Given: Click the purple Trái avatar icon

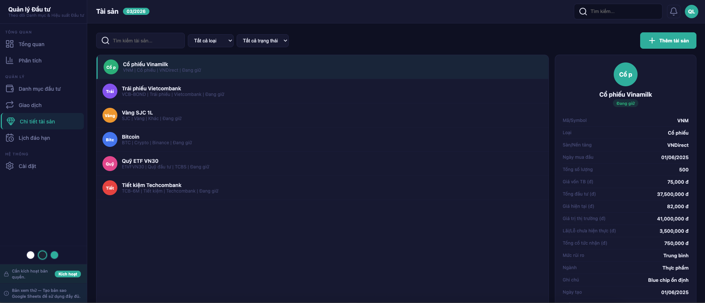Looking at the screenshot, I should (110, 91).
